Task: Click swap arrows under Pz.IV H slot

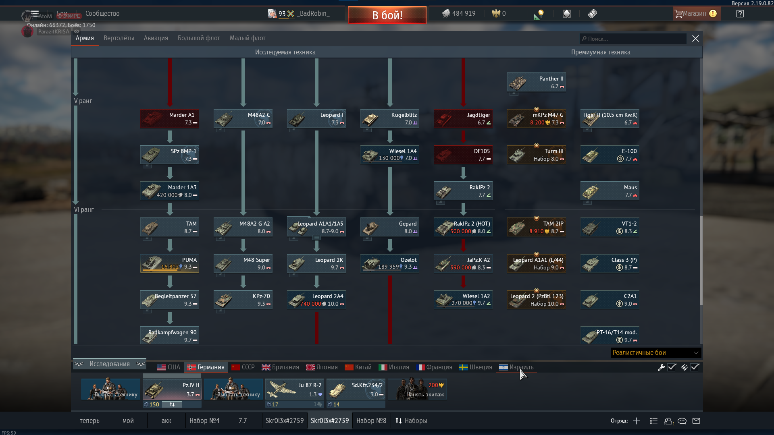Action: pos(172,404)
